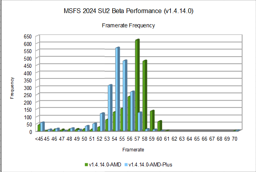Image resolution: width=256 pixels, height=172 pixels.
Task: Select the blue bar at framerate 55
Action: click(125, 96)
